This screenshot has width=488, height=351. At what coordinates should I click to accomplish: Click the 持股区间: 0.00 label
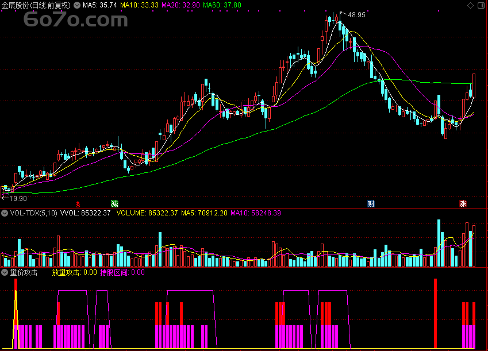click(122, 272)
